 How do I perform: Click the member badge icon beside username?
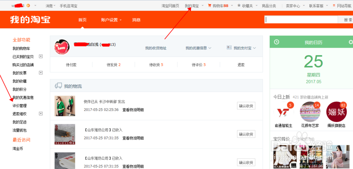[x=28, y=6]
